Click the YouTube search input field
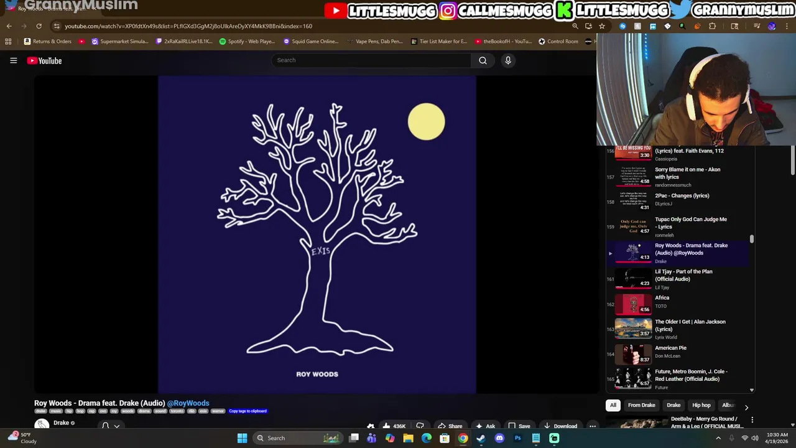 [371, 60]
